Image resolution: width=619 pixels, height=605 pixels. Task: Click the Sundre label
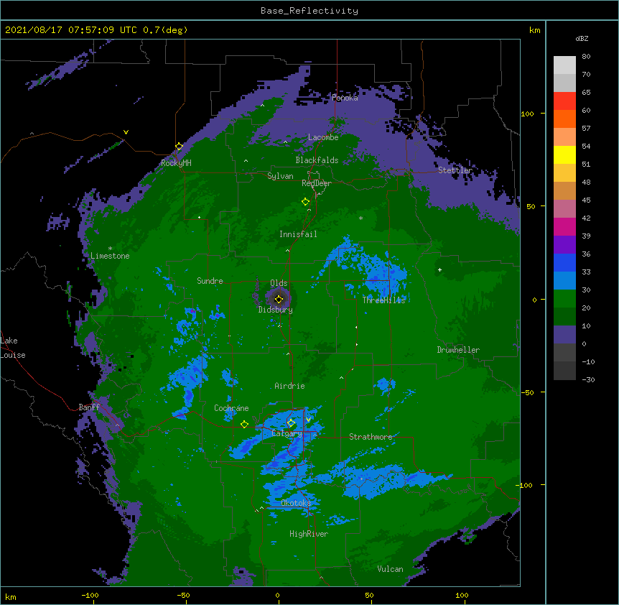(x=210, y=281)
